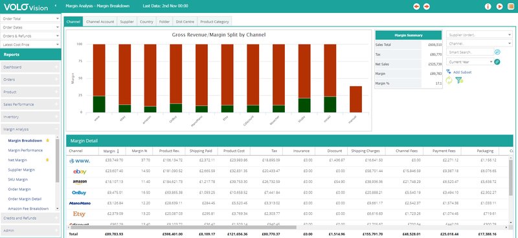Image resolution: width=518 pixels, height=238 pixels.
Task: Open the Supplier Margin report
Action: click(21, 169)
